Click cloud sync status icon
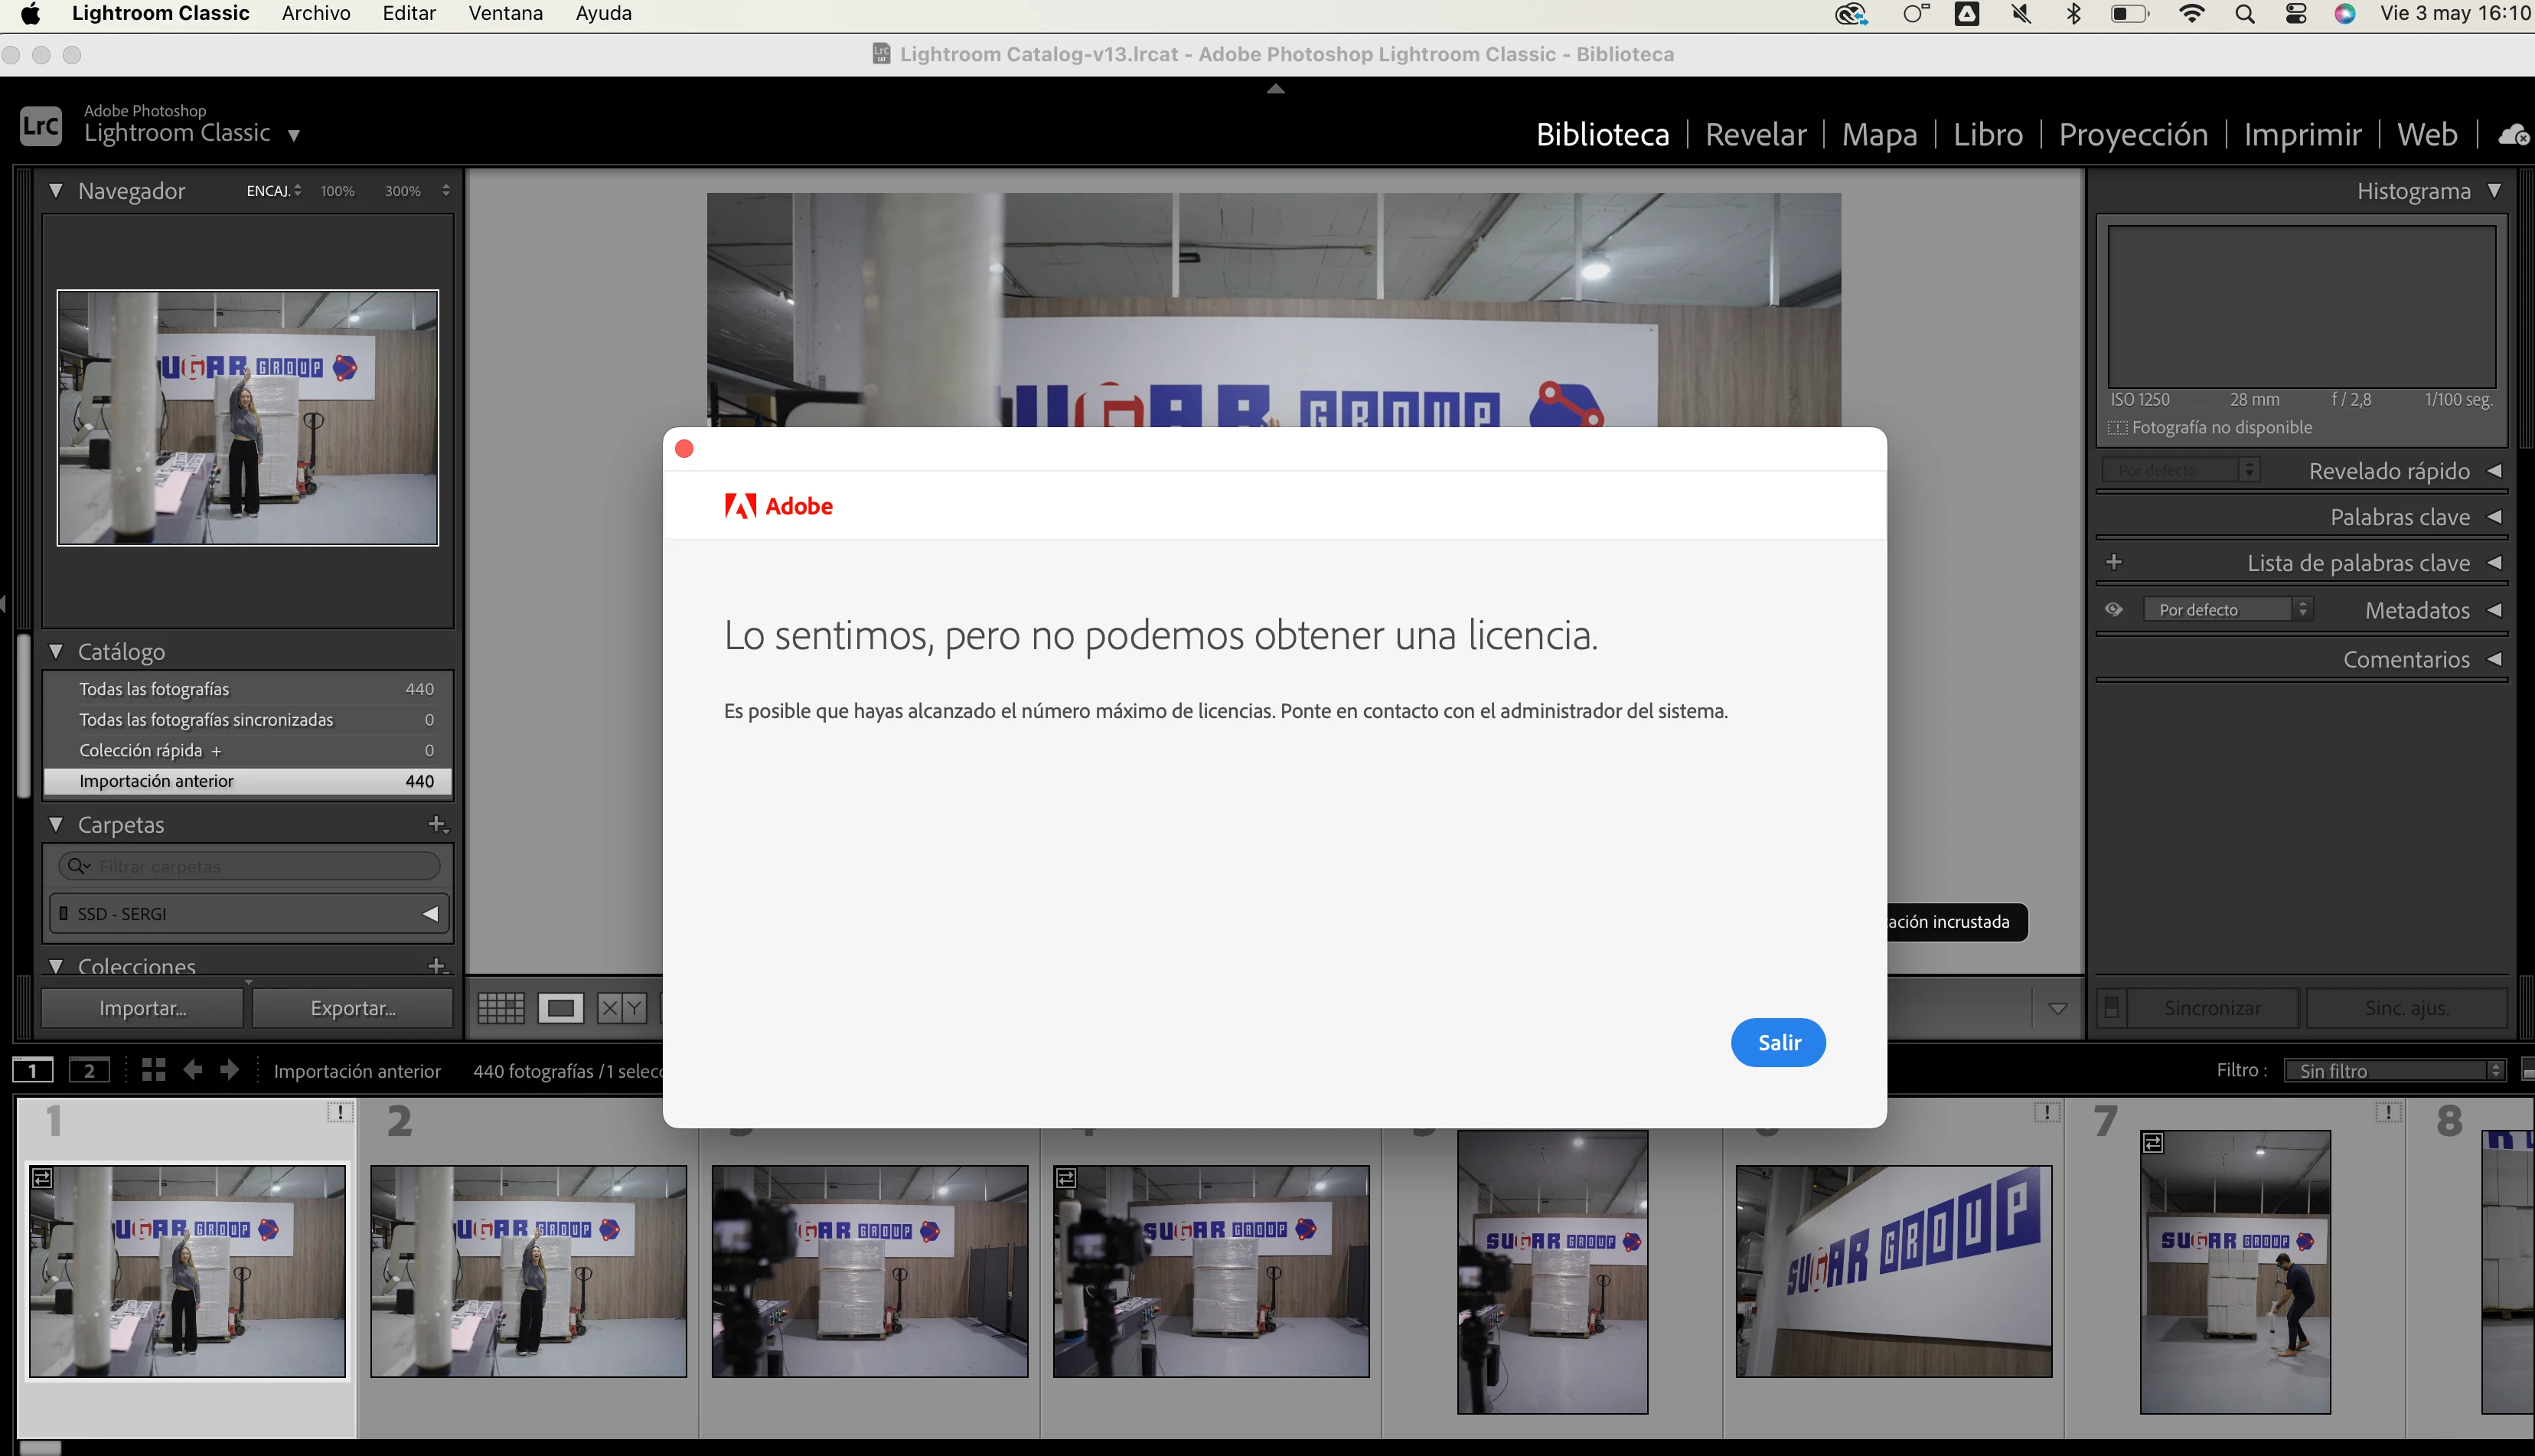Viewport: 2535px width, 1456px height. click(x=2513, y=134)
